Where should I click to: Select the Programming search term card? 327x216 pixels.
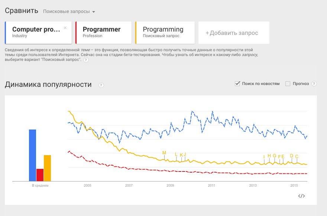coord(165,32)
